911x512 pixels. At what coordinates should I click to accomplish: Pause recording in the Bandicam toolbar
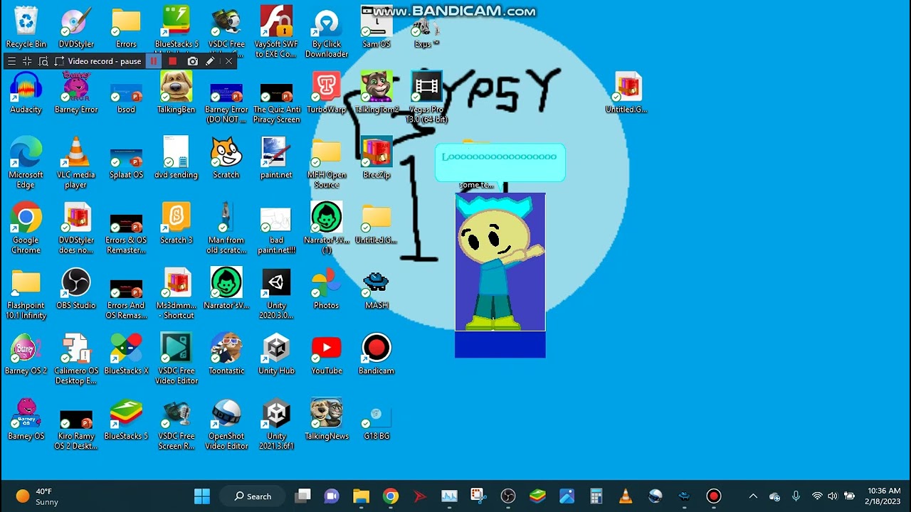tap(154, 61)
